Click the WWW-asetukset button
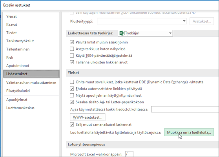 (88, 117)
